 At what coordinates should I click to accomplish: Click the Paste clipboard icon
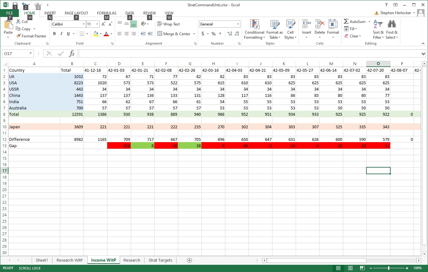pyautogui.click(x=8, y=25)
